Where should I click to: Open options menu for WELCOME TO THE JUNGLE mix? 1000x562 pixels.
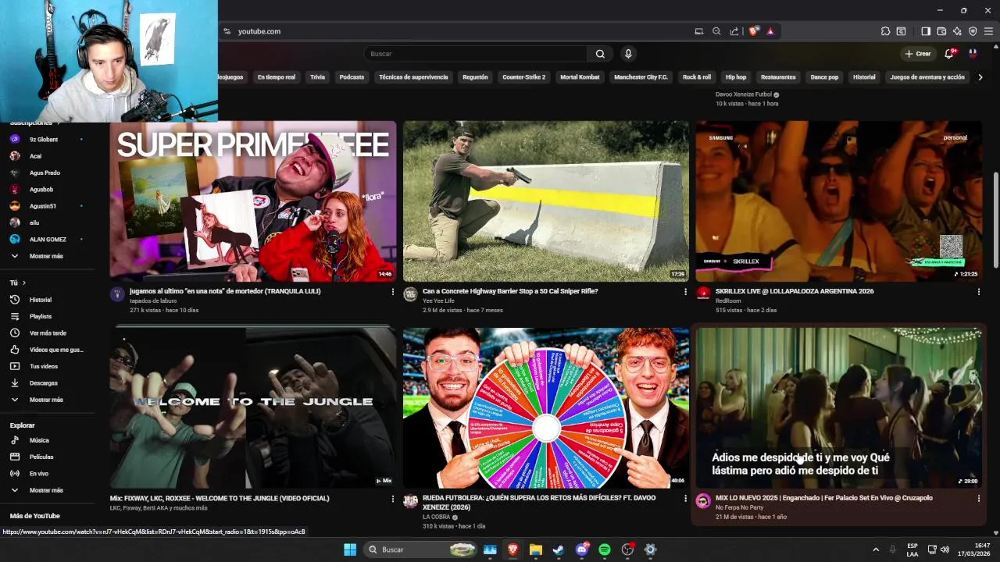[393, 499]
